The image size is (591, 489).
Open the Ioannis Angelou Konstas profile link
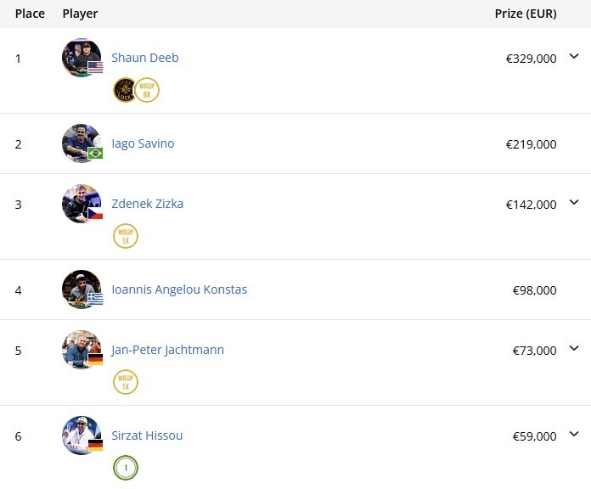coord(179,289)
